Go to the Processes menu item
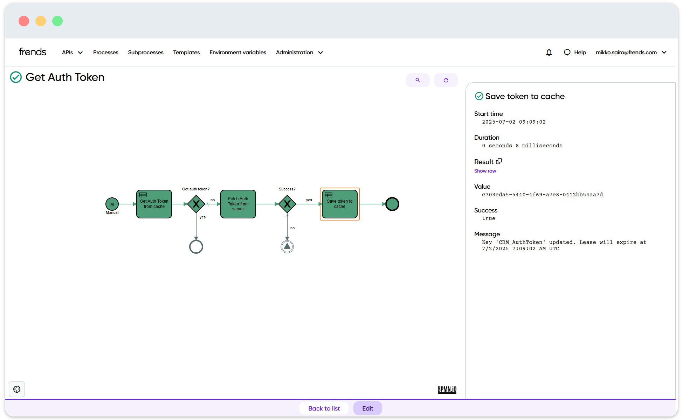This screenshot has width=683, height=420. [105, 52]
